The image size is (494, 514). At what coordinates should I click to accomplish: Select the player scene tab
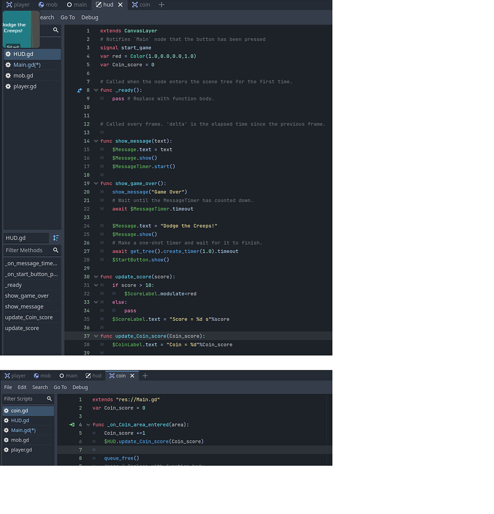coord(18,5)
